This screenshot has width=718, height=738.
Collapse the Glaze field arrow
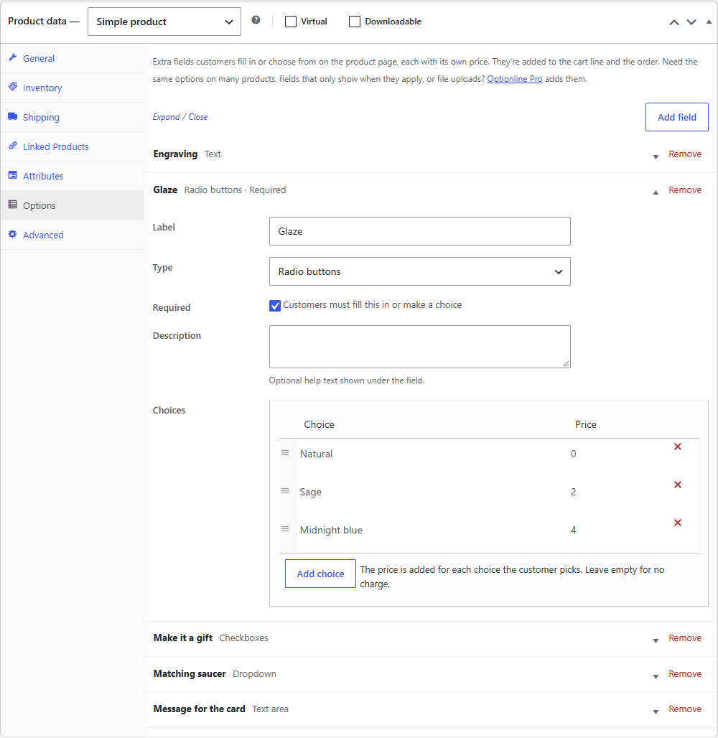[656, 192]
